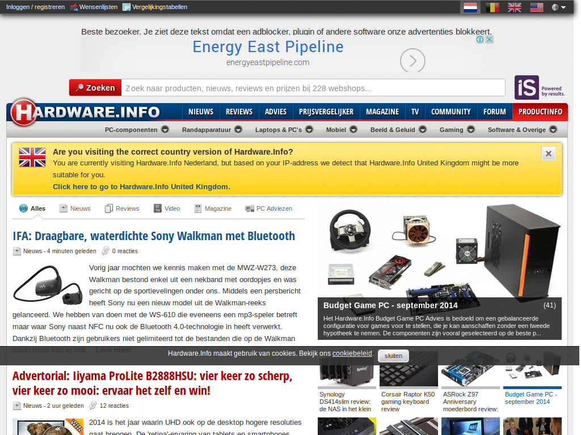Switch to the PC Adviezen filter tab

(268, 208)
